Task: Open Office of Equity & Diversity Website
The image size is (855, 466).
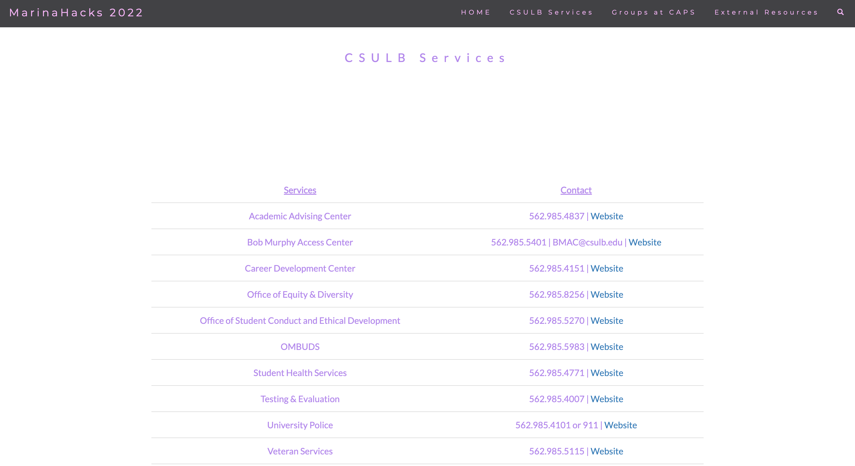Action: click(x=607, y=294)
